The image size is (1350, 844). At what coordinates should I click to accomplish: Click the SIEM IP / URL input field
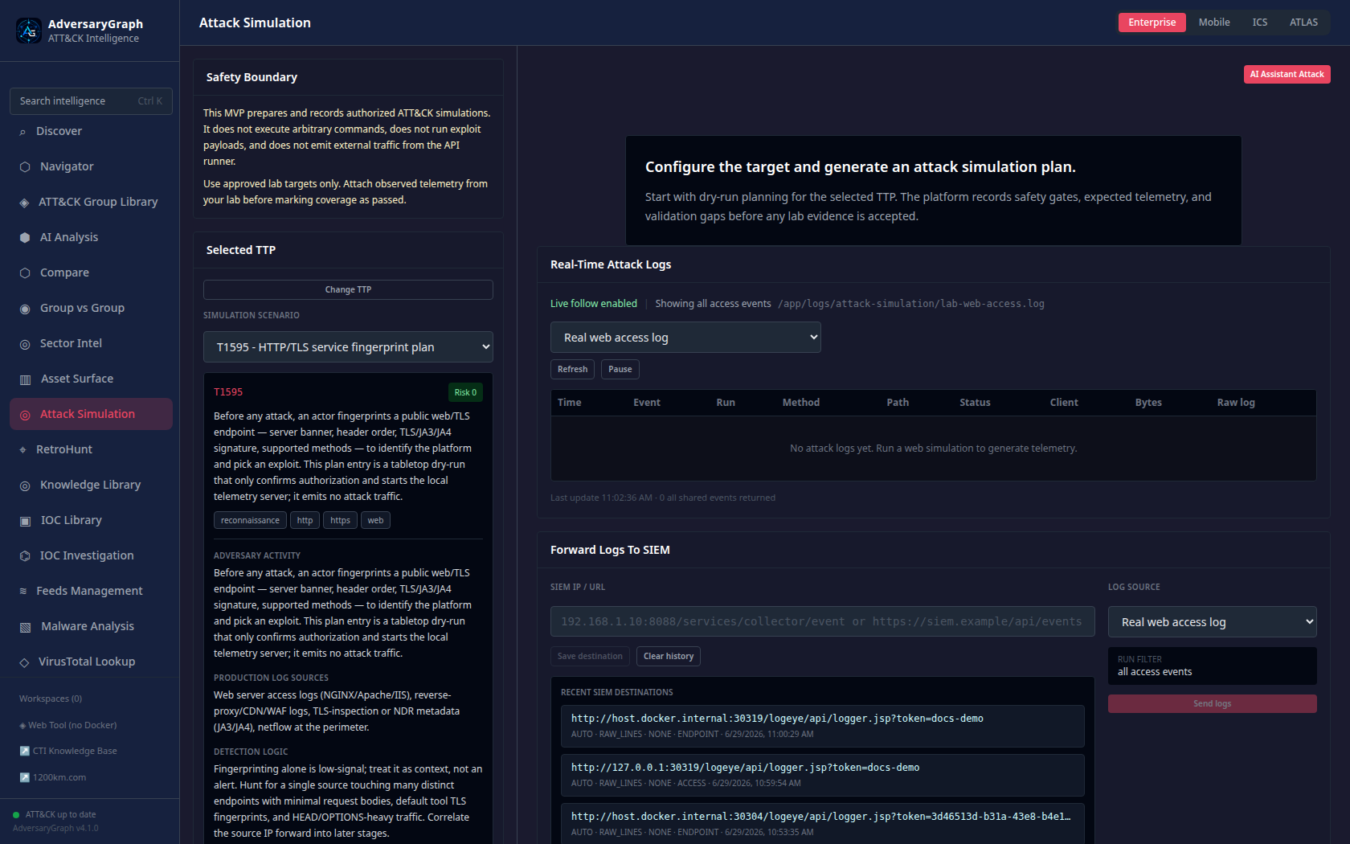(x=822, y=621)
